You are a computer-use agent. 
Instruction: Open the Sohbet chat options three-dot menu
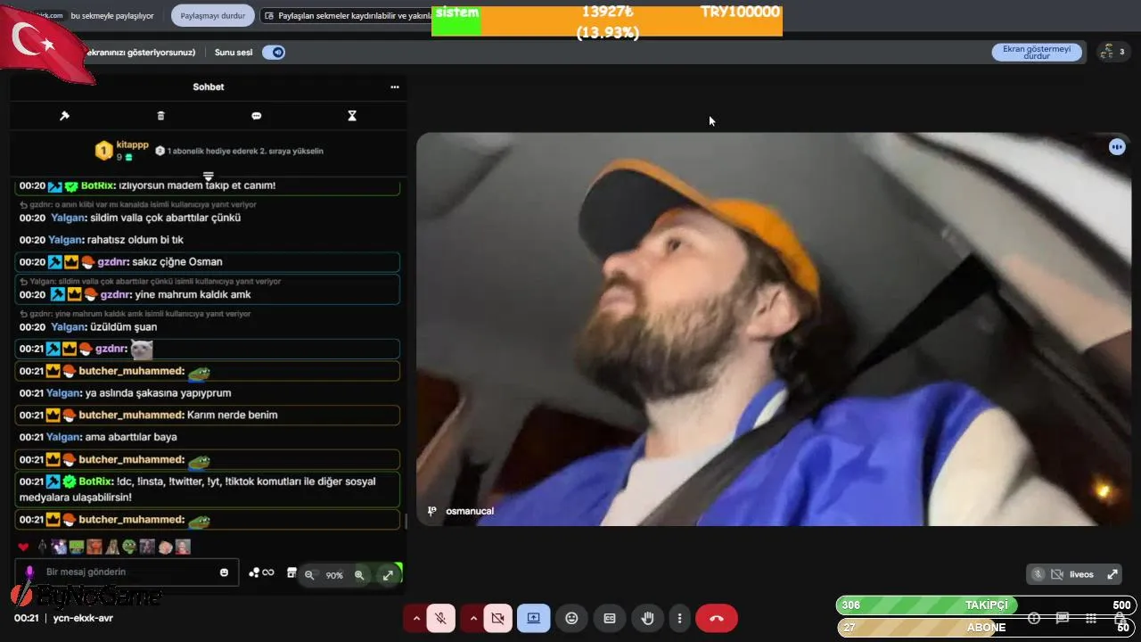click(394, 87)
